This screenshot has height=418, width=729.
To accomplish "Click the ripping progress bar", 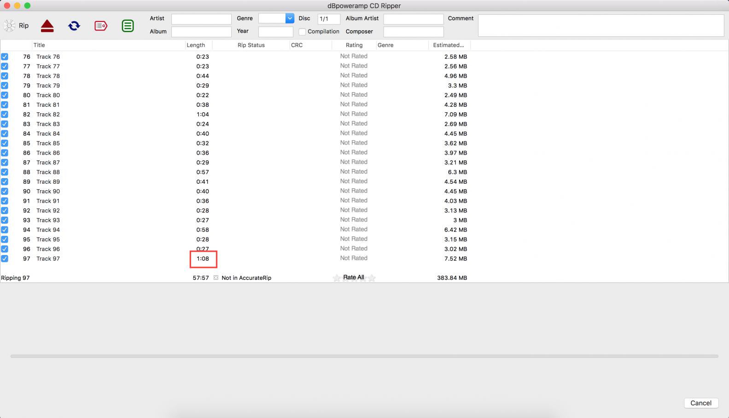I will [364, 356].
